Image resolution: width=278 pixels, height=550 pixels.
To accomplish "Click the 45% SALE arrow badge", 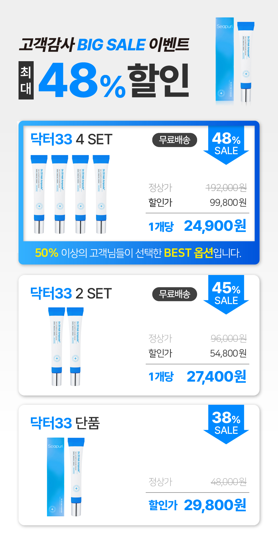I will pos(226,294).
